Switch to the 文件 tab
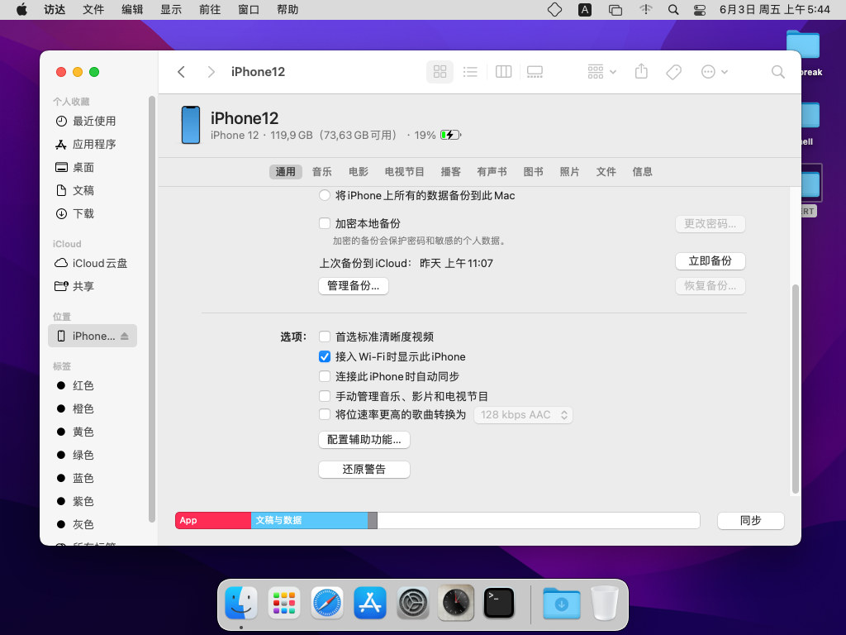The height and width of the screenshot is (635, 846). [606, 172]
